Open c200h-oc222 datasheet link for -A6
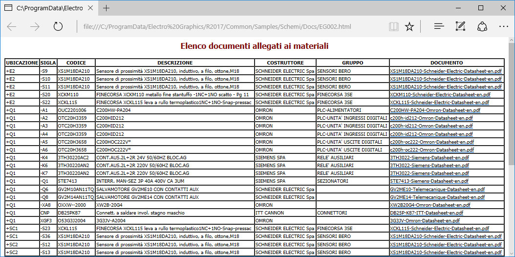 click(x=432, y=150)
